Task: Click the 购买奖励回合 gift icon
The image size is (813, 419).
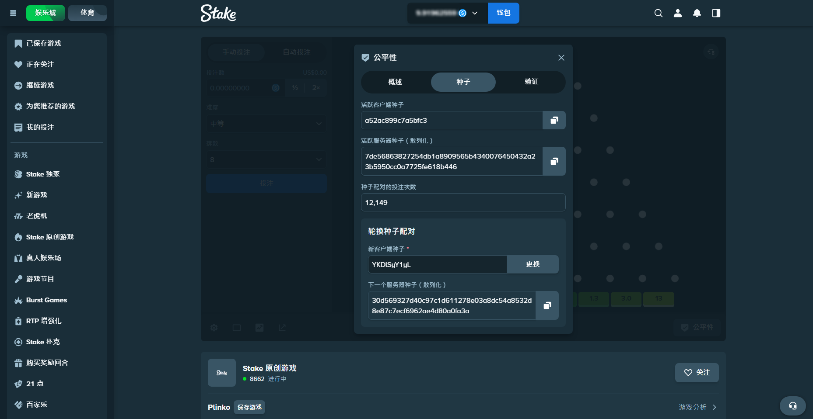Action: pyautogui.click(x=18, y=363)
